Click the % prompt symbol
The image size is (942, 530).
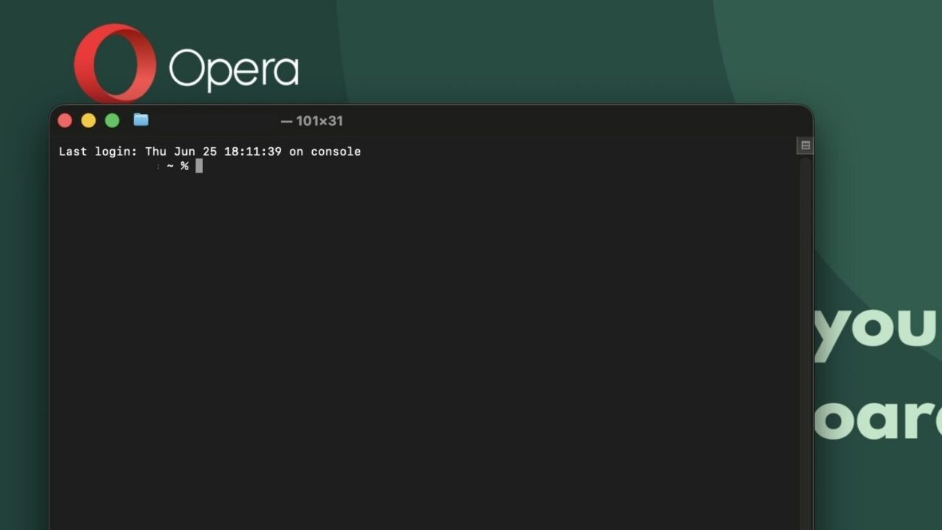(x=185, y=166)
